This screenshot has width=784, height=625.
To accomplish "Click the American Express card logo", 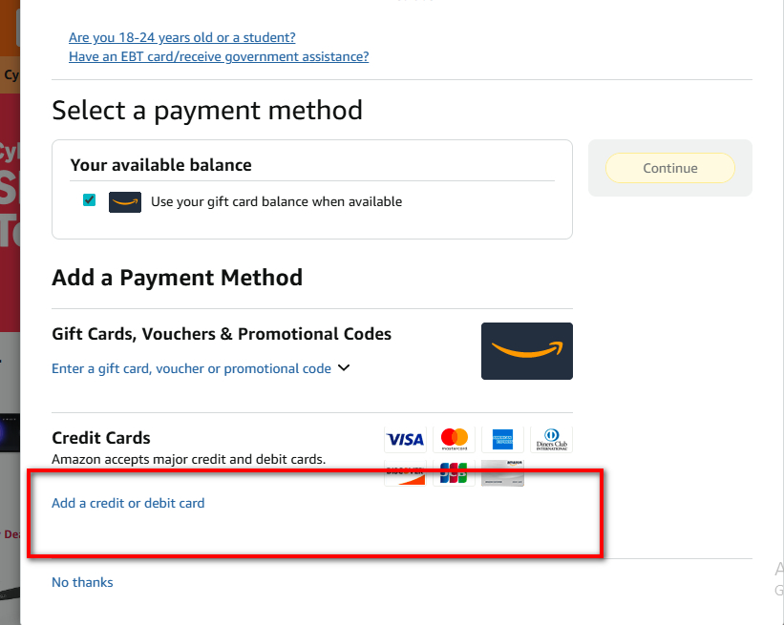I will (x=502, y=439).
